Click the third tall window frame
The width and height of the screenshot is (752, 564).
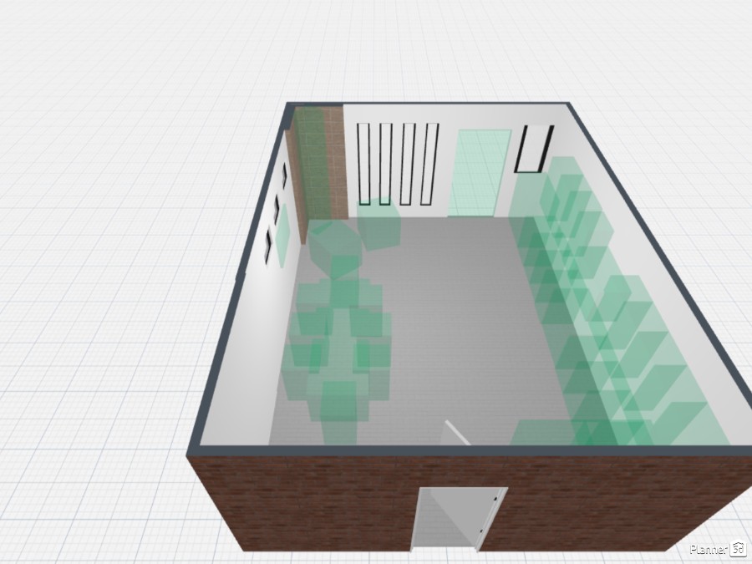pyautogui.click(x=407, y=163)
